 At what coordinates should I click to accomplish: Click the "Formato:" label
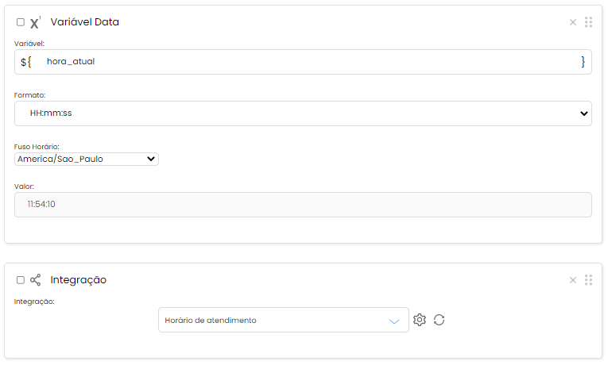coord(30,95)
